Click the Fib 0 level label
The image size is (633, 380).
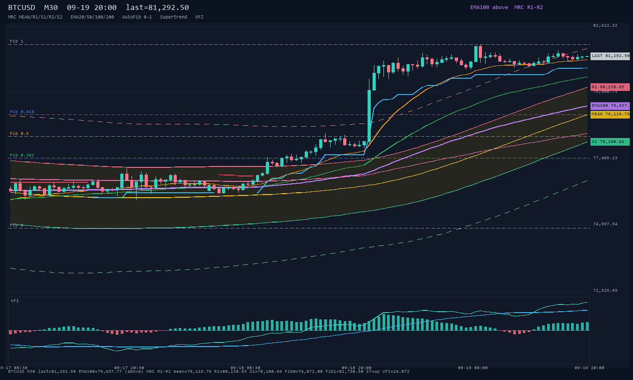tap(17, 225)
